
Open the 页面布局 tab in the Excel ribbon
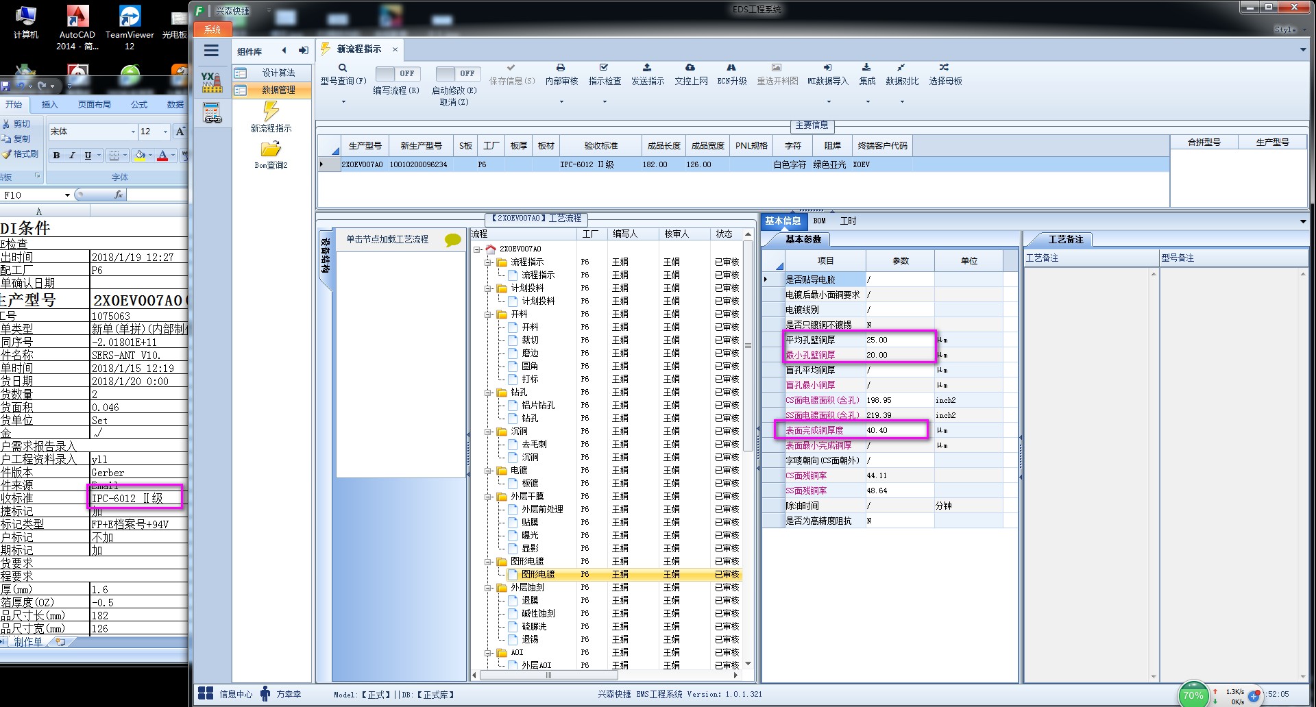click(x=94, y=105)
